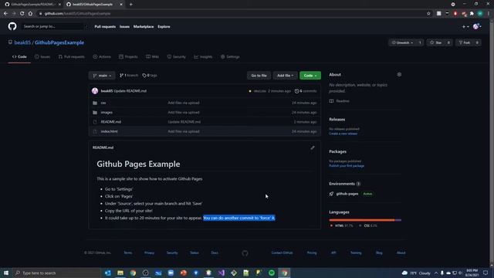
Task: Open the GitHub Octocat home logo
Action: (x=12, y=26)
